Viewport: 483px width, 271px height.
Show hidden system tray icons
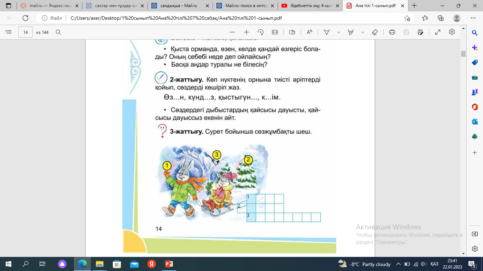pyautogui.click(x=398, y=264)
